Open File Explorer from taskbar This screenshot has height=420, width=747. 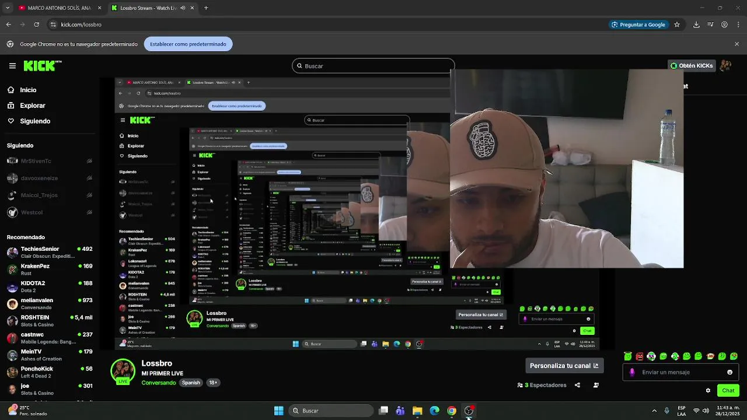(417, 411)
